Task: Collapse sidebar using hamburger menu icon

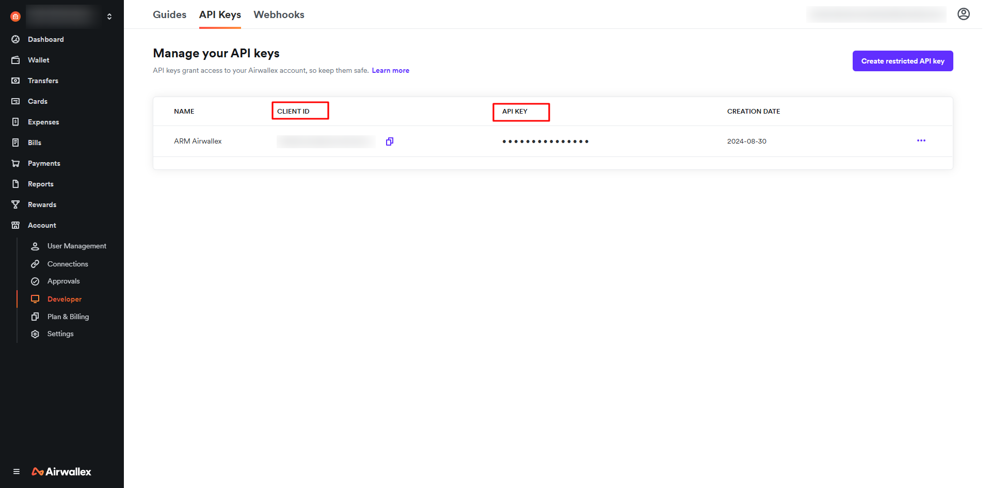Action: coord(17,471)
